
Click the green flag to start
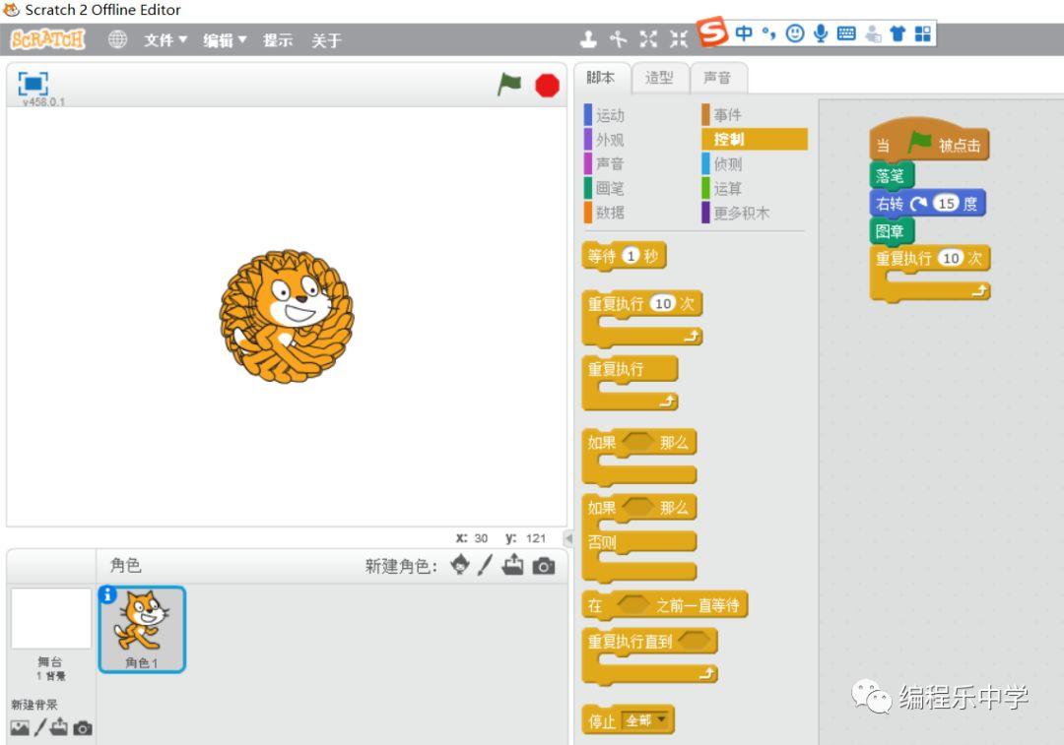coord(509,85)
